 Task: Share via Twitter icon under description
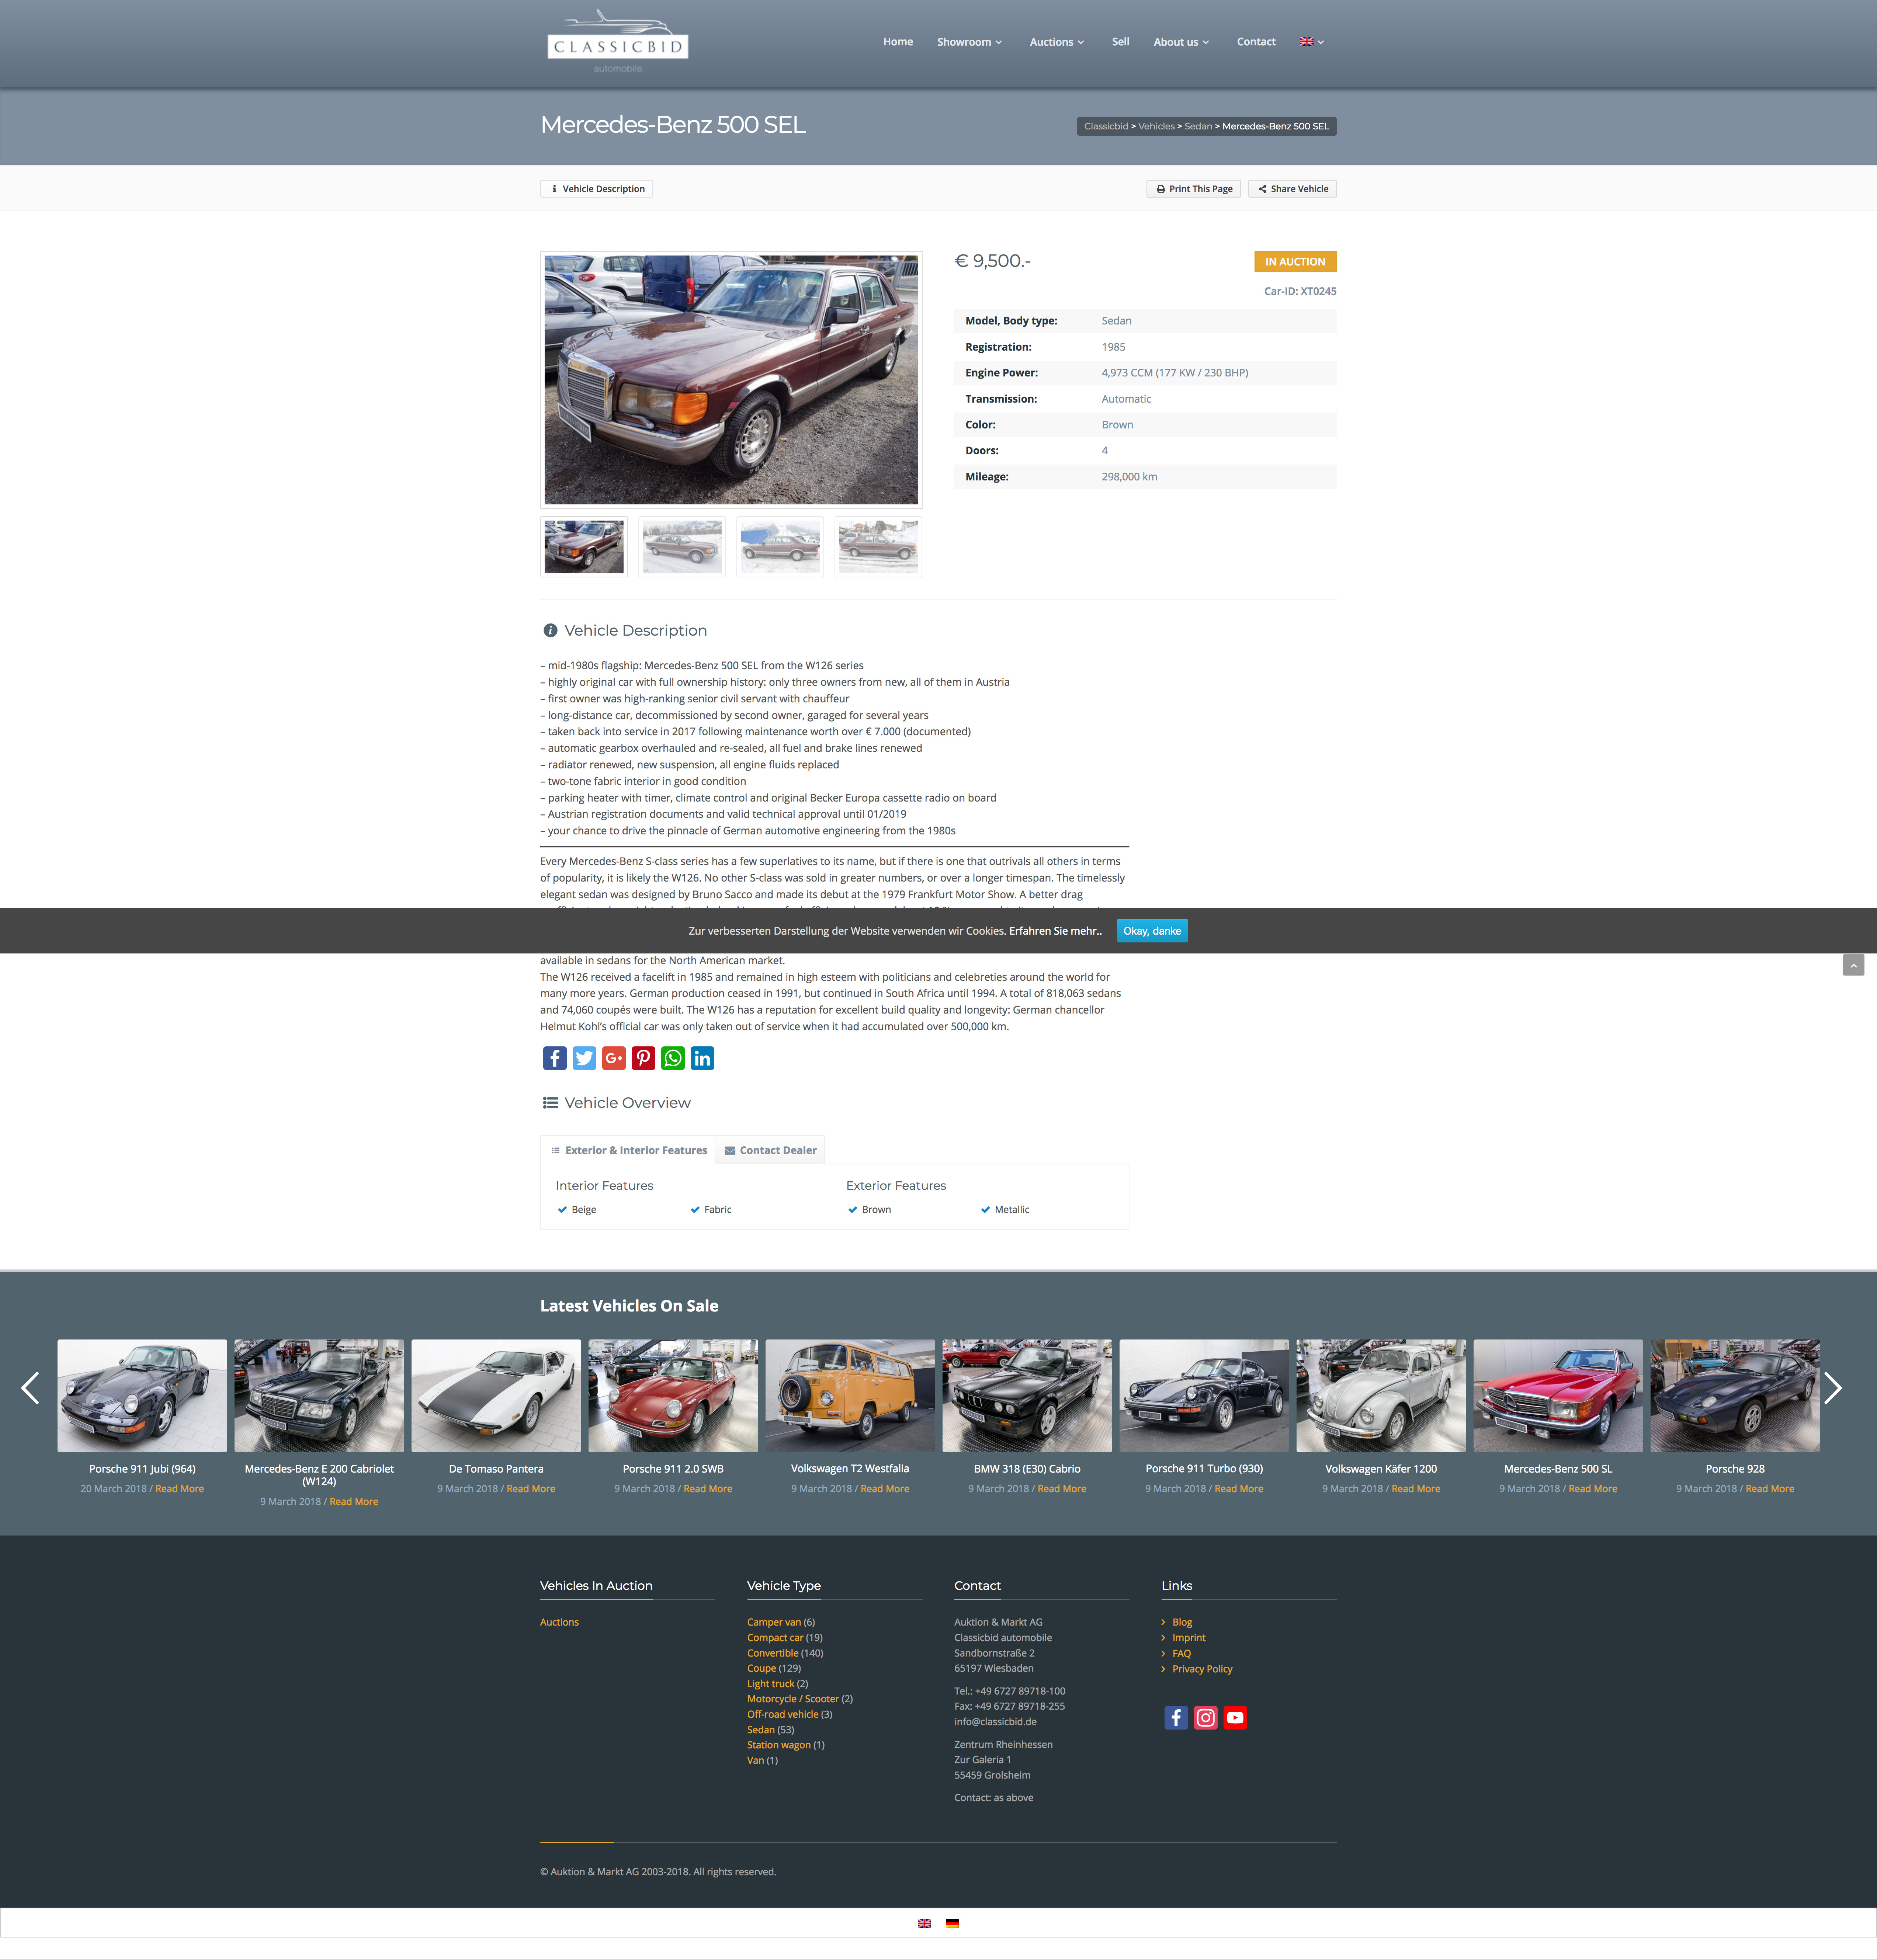click(584, 1058)
